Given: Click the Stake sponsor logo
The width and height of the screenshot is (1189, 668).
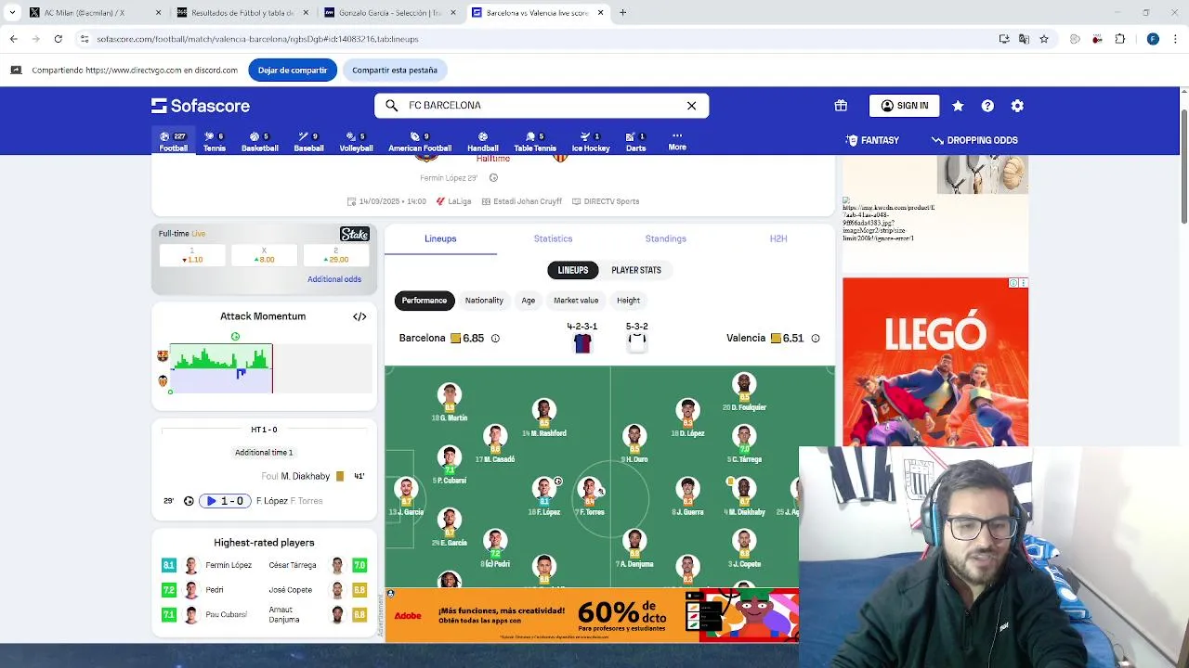Looking at the screenshot, I should [x=355, y=234].
